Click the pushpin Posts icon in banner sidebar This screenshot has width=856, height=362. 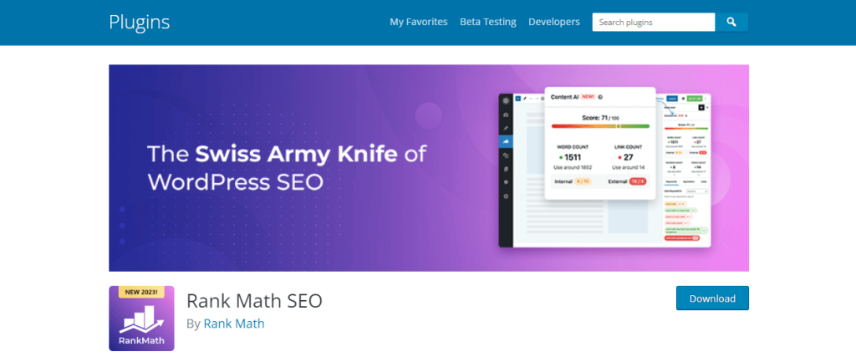506,128
